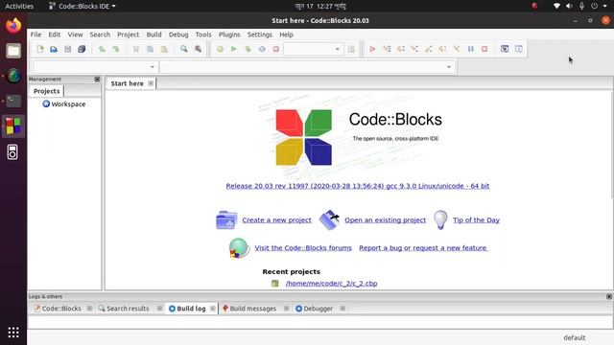614x345 pixels.
Task: Click the Replace toolbar icon
Action: (x=198, y=49)
